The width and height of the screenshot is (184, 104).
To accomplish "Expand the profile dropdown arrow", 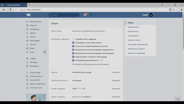I will 154,15.
